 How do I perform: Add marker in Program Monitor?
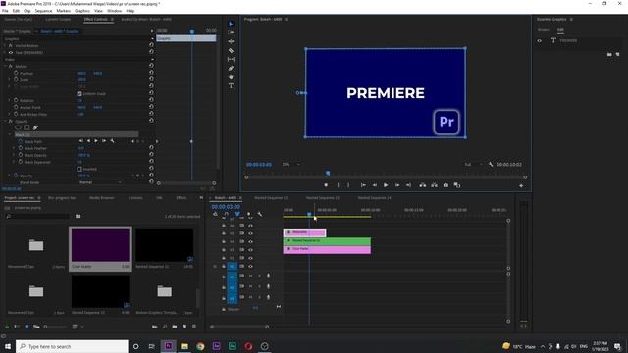326,185
